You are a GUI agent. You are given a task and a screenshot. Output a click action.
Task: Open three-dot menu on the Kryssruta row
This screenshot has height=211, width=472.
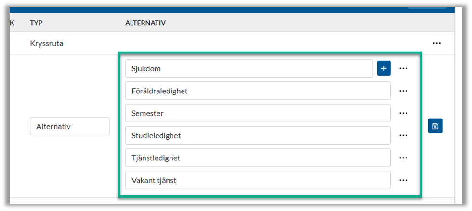click(x=437, y=43)
